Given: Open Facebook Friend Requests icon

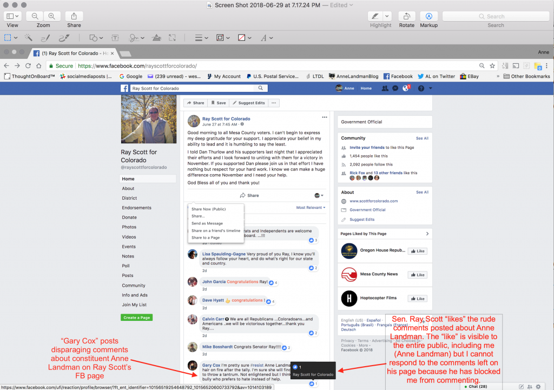Looking at the screenshot, I should 385,88.
